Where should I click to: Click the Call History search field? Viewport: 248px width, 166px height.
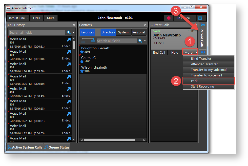coord(37,32)
